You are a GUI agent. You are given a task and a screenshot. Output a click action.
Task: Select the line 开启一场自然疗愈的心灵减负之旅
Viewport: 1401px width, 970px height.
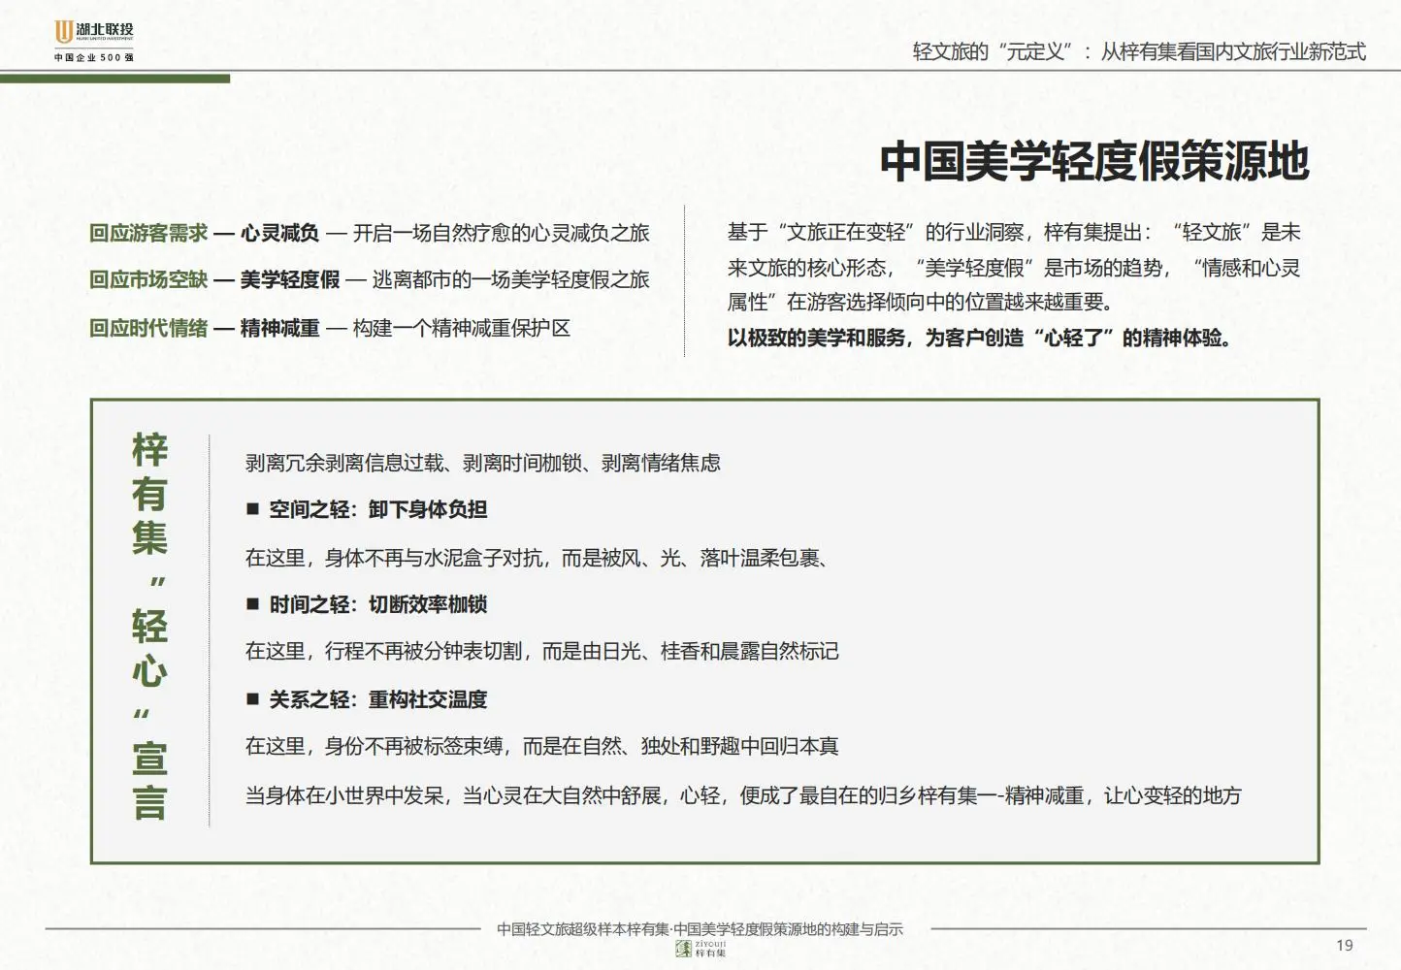(x=501, y=233)
